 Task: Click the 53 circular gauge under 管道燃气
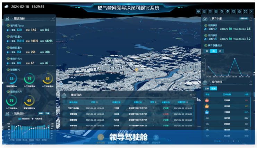[12, 78]
